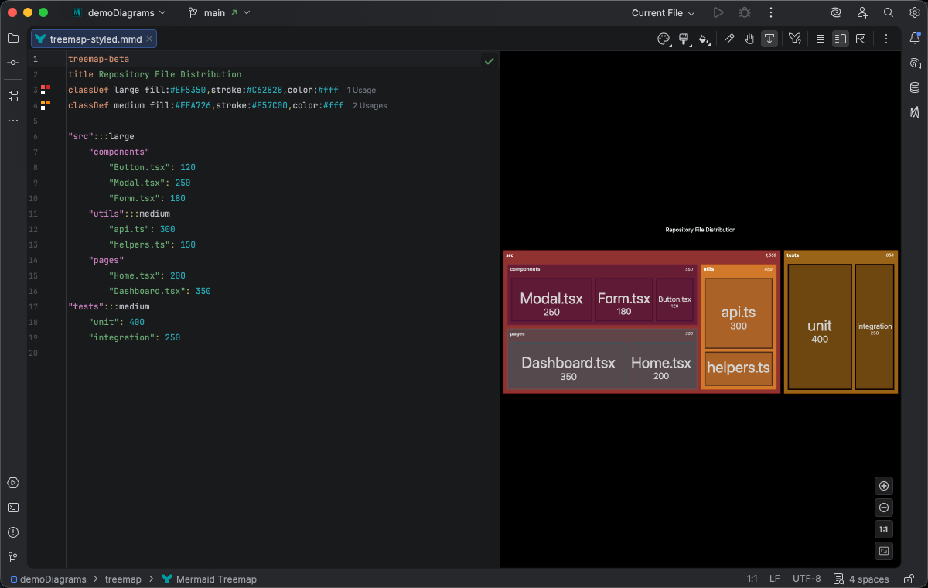The image size is (928, 588).
Task: Click "helpers.ts" on code line 13
Action: tap(139, 244)
